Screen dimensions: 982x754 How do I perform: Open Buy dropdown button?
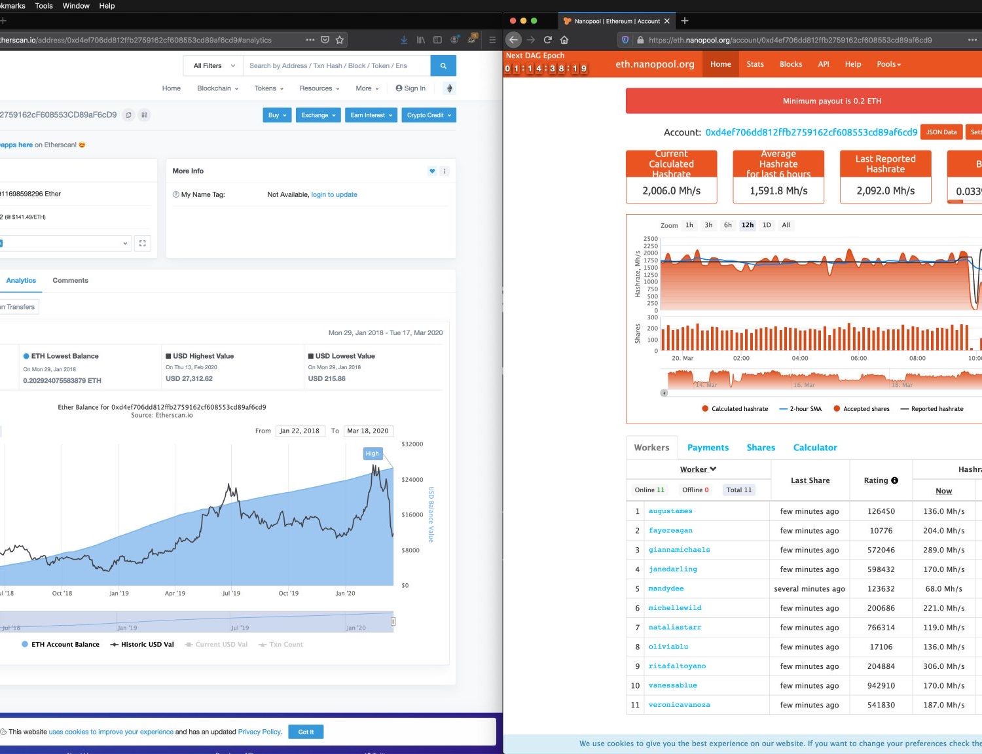pos(277,115)
